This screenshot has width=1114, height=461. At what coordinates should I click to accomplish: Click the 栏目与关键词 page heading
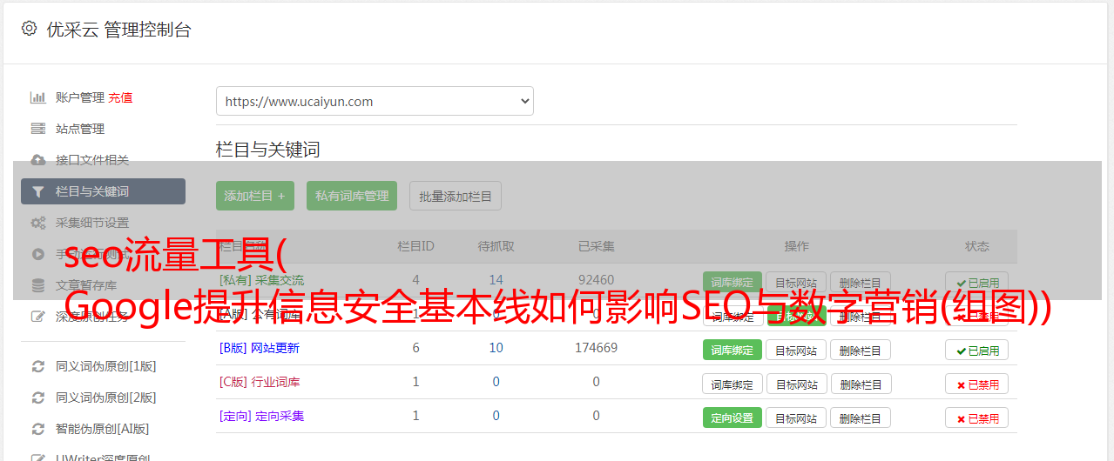pyautogui.click(x=268, y=150)
